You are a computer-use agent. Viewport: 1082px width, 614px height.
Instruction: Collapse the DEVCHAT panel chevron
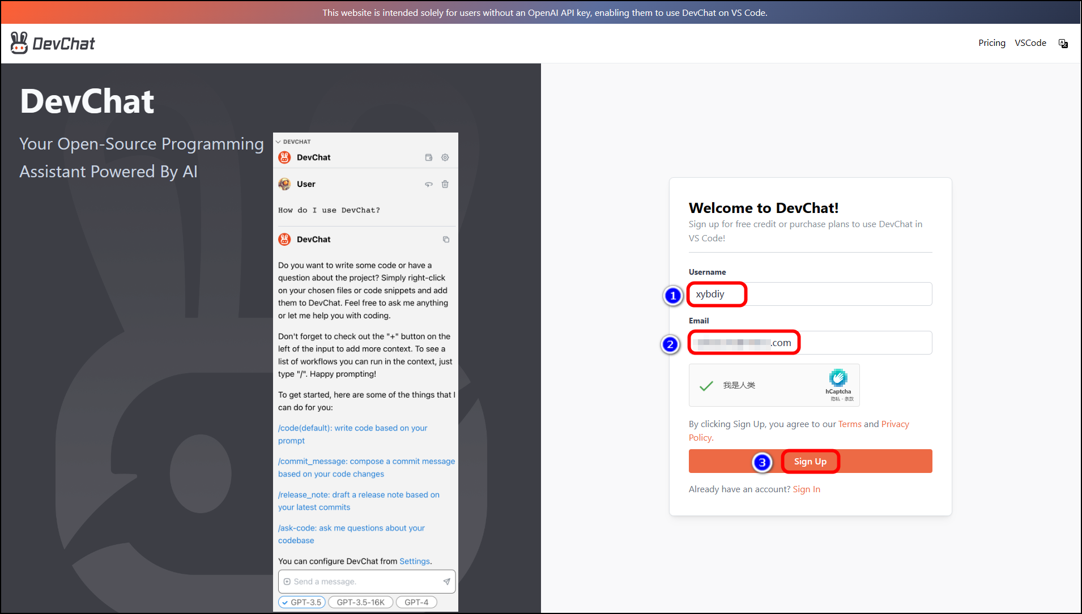278,142
